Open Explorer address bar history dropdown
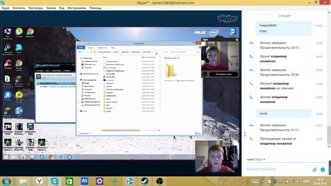Image resolution: width=331 pixels, height=186 pixels. point(162,52)
